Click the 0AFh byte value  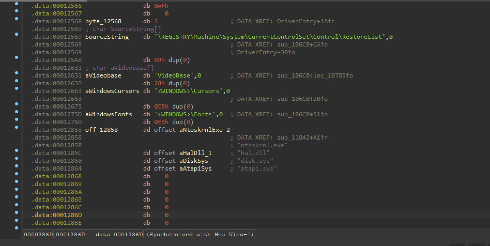tap(161, 6)
